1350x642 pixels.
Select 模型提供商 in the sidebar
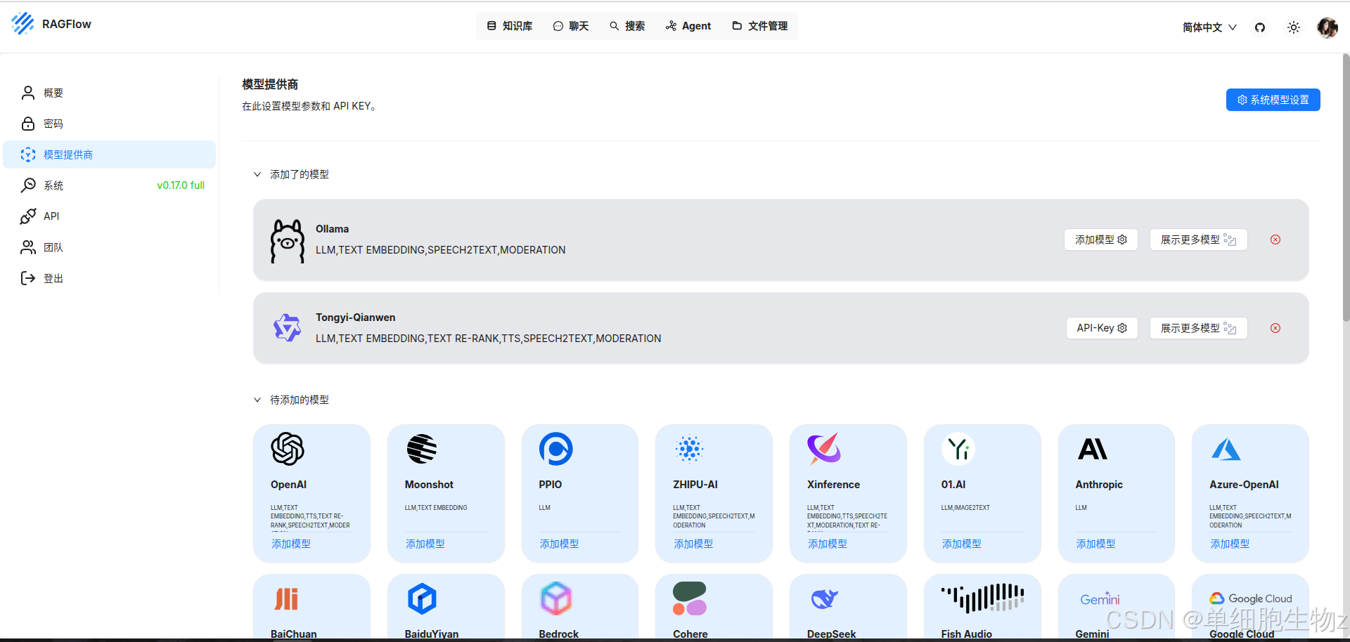click(x=109, y=155)
